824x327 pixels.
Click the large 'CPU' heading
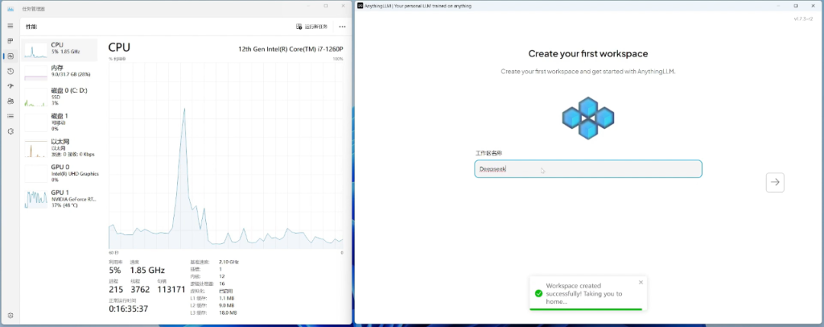pyautogui.click(x=119, y=48)
